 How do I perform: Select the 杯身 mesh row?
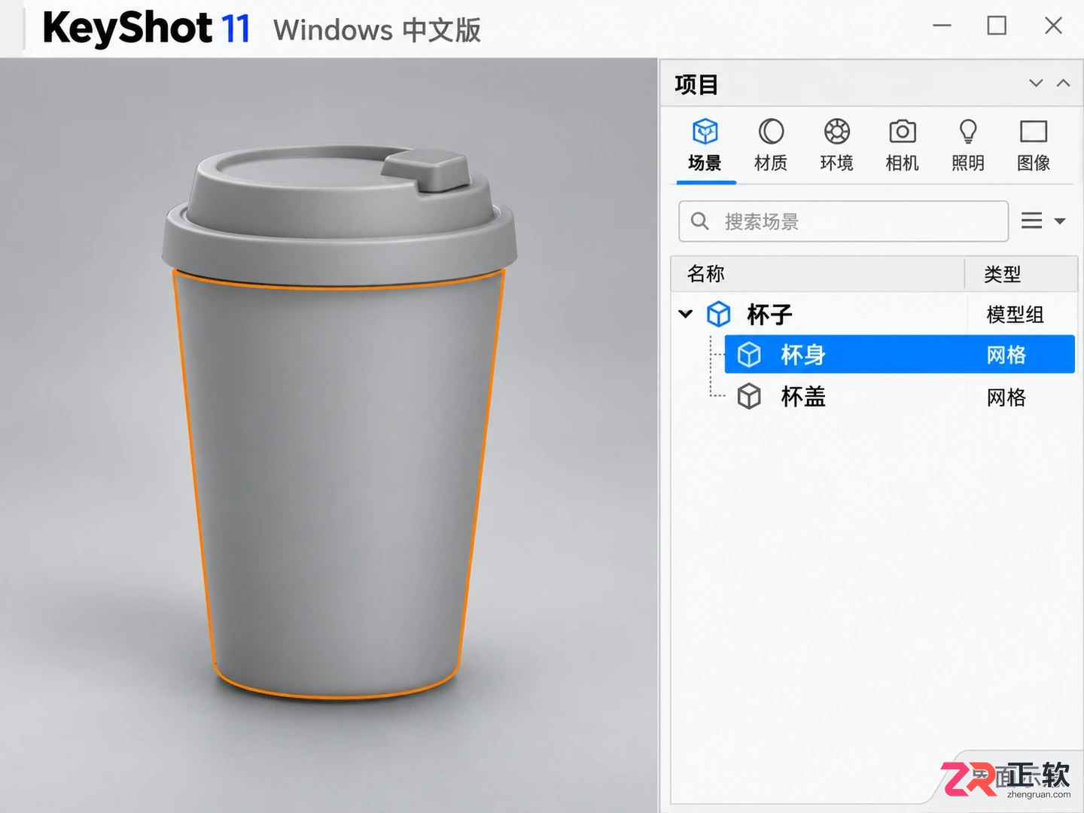click(x=899, y=355)
